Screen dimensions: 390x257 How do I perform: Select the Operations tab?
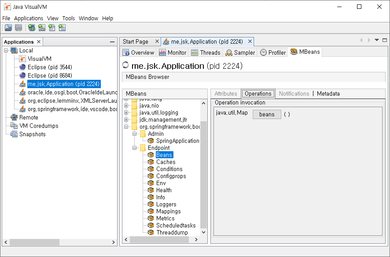tap(258, 93)
